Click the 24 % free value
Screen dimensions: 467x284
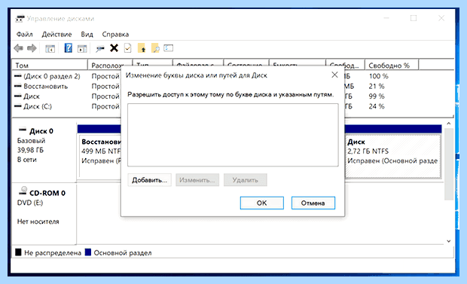coord(377,106)
